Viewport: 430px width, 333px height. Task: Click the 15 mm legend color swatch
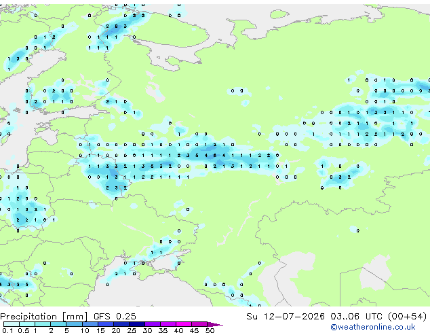(105, 324)
